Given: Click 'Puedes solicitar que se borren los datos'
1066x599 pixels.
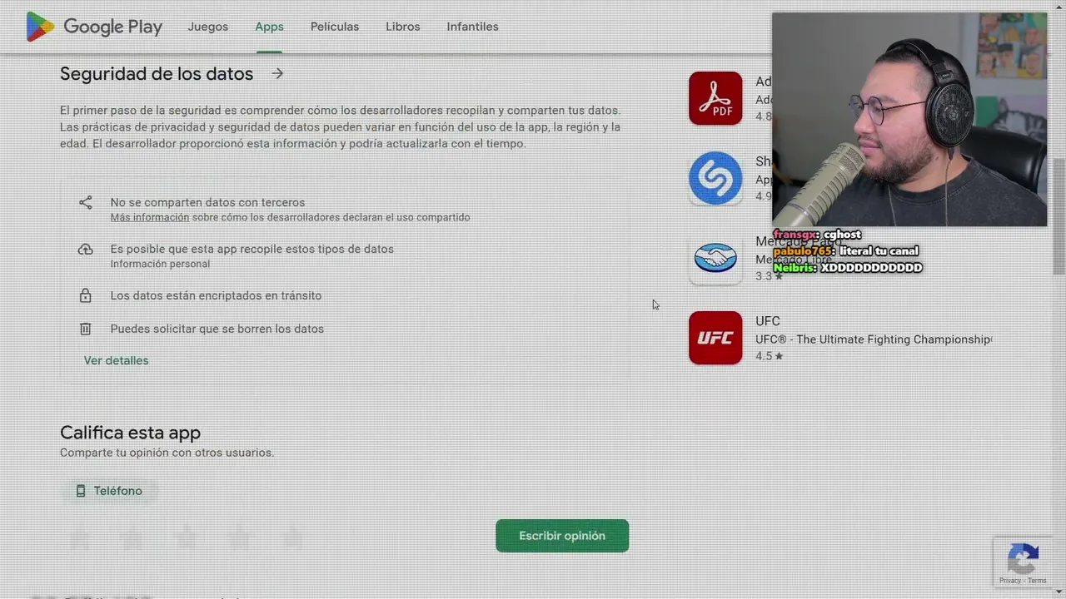Looking at the screenshot, I should [217, 329].
